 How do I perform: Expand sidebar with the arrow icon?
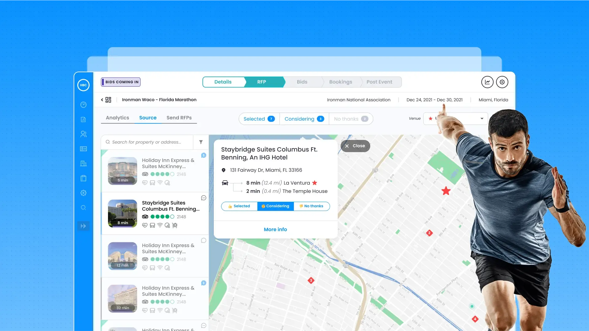(83, 226)
